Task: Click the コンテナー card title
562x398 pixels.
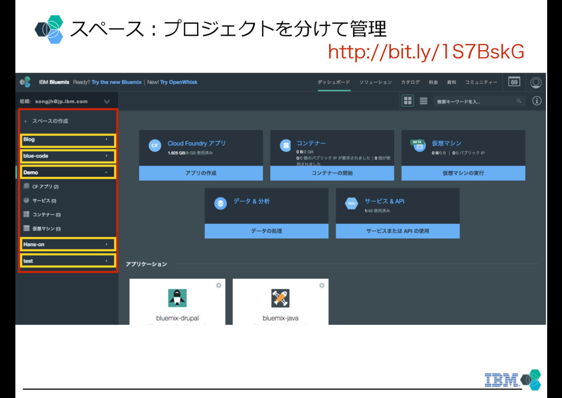Action: coord(311,143)
